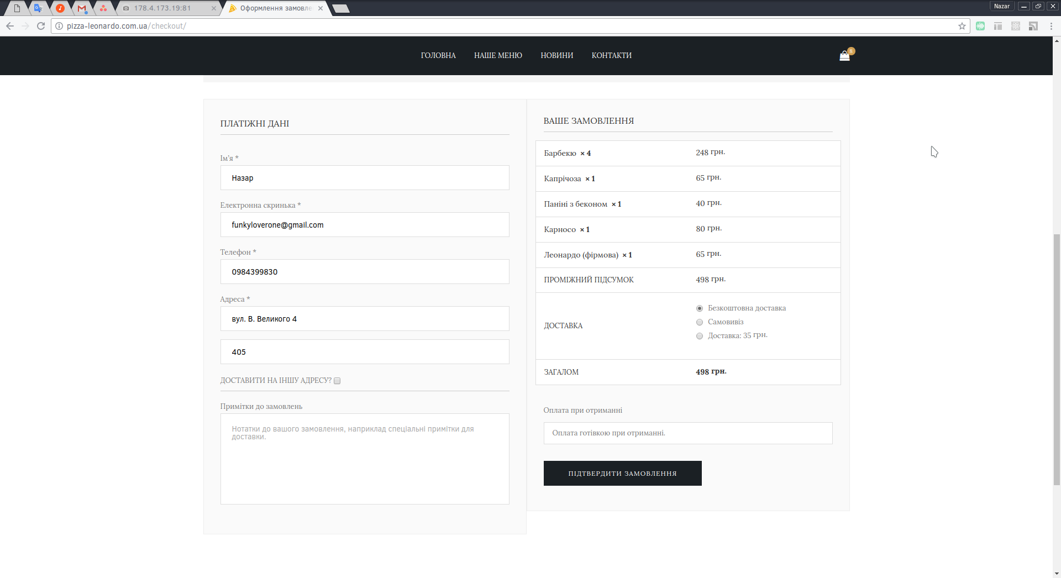Open a new browser tab
This screenshot has height=578, width=1061.
tap(341, 8)
